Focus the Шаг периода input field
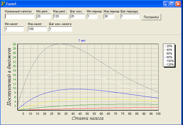This screenshot has width=183, height=125. [130, 16]
